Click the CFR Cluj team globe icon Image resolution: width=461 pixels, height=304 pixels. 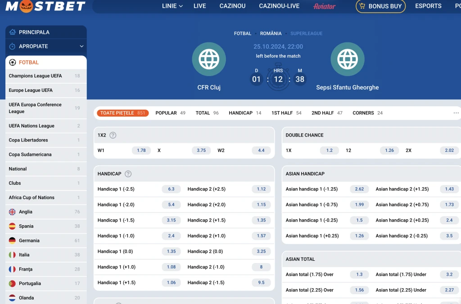(209, 59)
